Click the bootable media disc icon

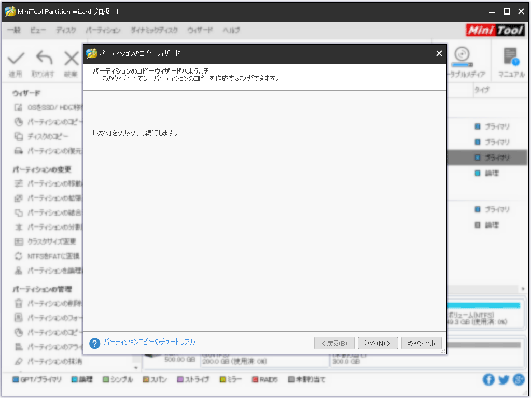462,55
